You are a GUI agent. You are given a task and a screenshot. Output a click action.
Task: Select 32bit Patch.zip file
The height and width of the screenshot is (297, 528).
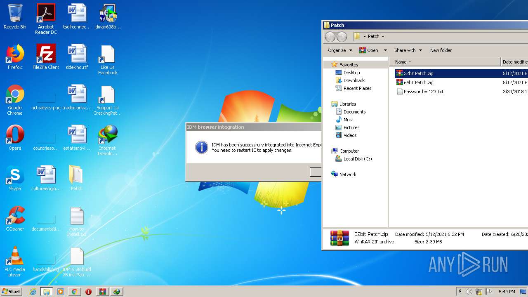[x=415, y=73]
